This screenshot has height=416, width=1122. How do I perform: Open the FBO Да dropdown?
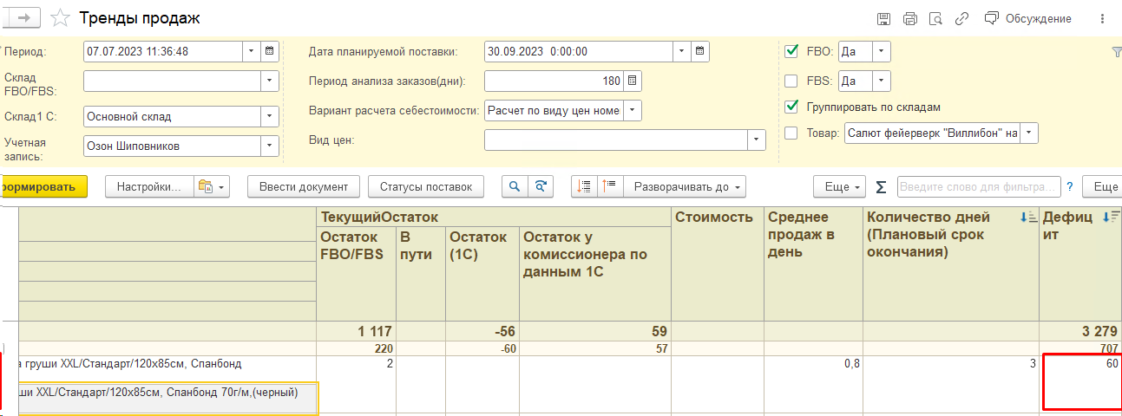pyautogui.click(x=882, y=51)
